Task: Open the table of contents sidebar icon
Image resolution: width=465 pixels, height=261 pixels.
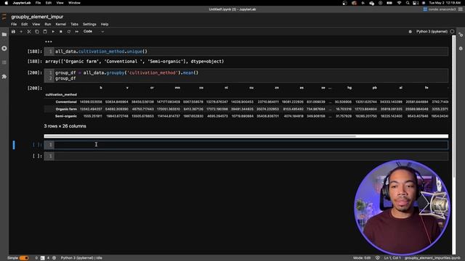Action: pos(4,62)
